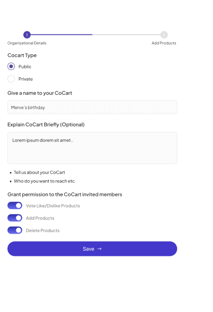The image size is (213, 312).
Task: Click the "Public" option text
Action: point(25,67)
